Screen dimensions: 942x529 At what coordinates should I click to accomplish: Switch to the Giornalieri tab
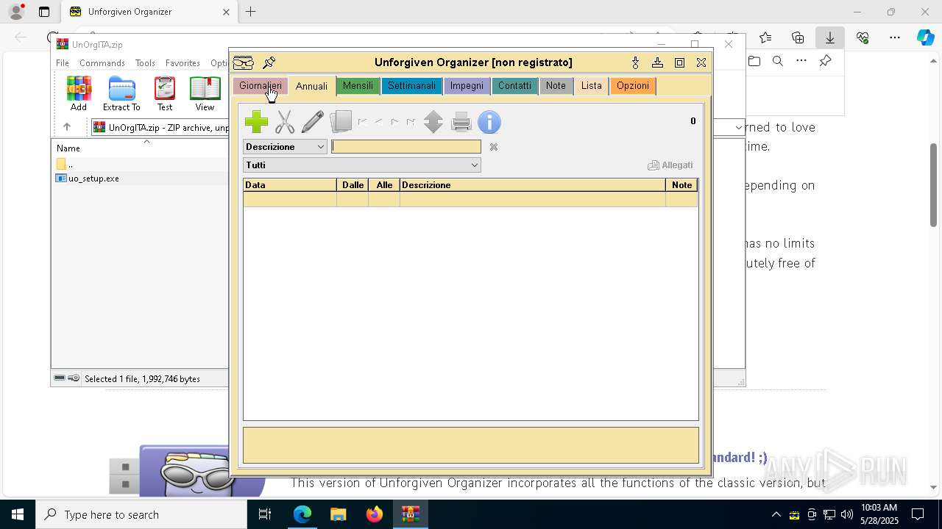261,86
